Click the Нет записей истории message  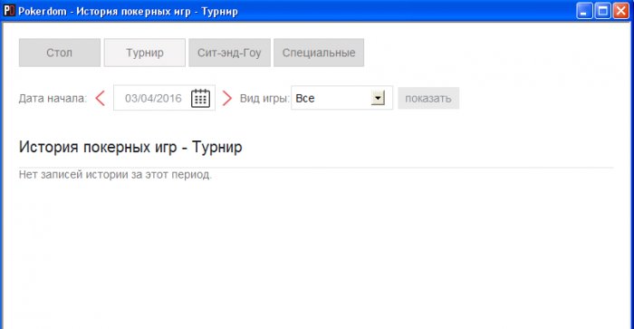[115, 175]
